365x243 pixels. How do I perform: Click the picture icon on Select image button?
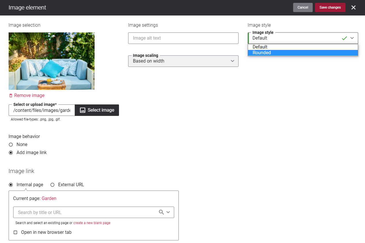click(x=83, y=110)
